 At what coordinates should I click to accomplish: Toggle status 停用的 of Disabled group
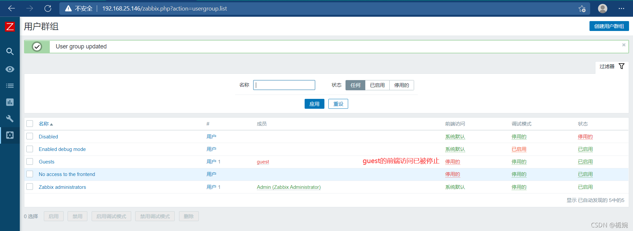[x=585, y=137]
